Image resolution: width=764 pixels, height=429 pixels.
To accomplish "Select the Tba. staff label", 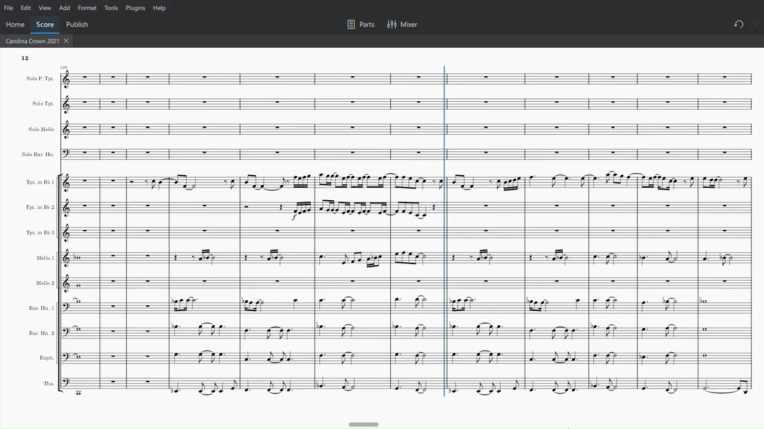I will point(49,384).
